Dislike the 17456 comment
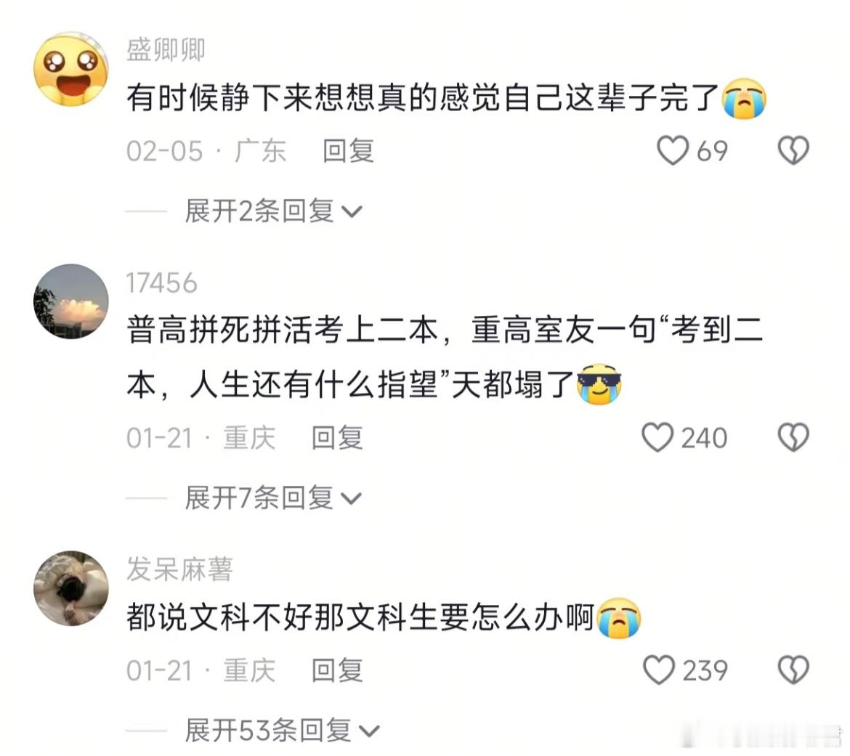This screenshot has height=756, width=850. click(793, 437)
